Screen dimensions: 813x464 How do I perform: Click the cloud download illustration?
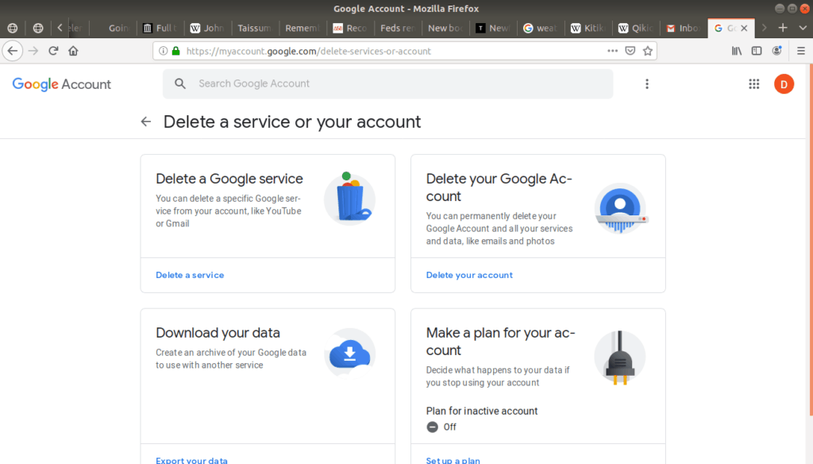350,354
